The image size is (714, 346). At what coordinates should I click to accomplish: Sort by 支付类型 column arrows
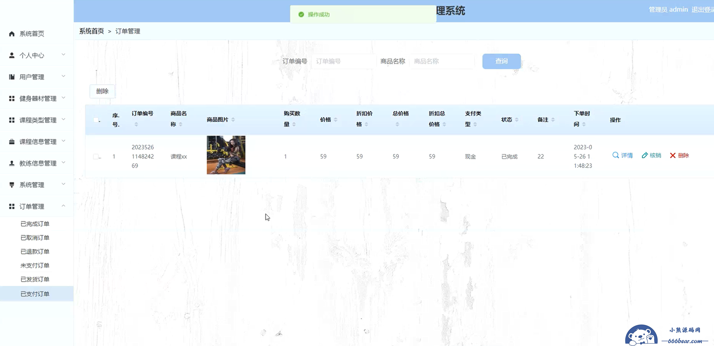tap(475, 124)
